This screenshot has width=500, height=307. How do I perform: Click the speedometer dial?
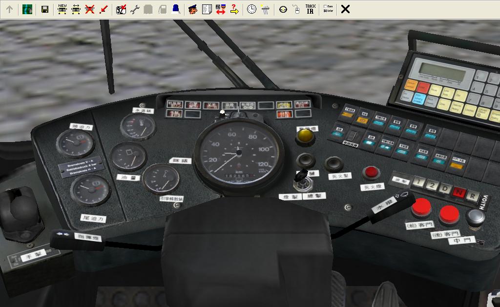click(239, 153)
